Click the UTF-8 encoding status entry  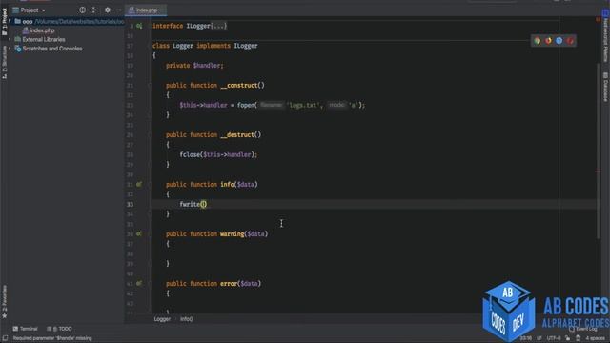point(554,338)
